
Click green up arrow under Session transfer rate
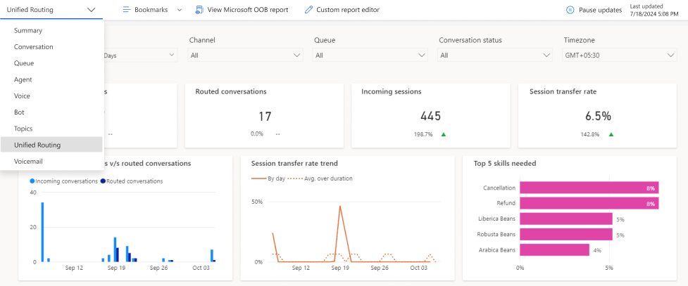(x=611, y=134)
